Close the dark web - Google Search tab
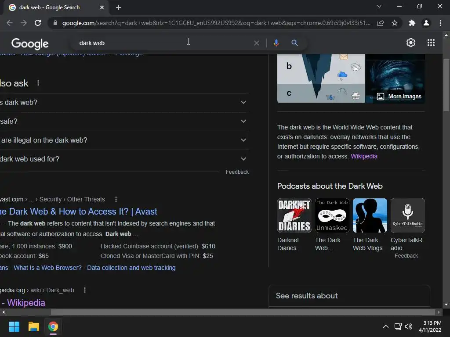The height and width of the screenshot is (337, 450). pos(102,7)
